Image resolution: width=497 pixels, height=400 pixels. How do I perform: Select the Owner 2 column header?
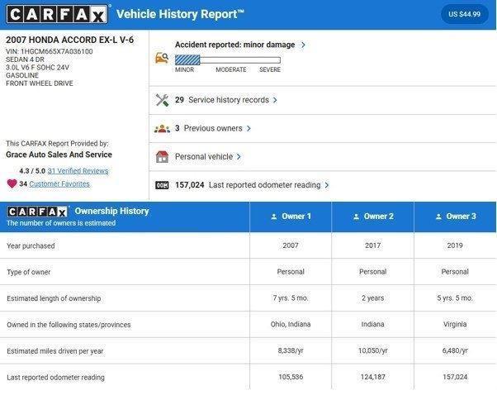pos(373,217)
